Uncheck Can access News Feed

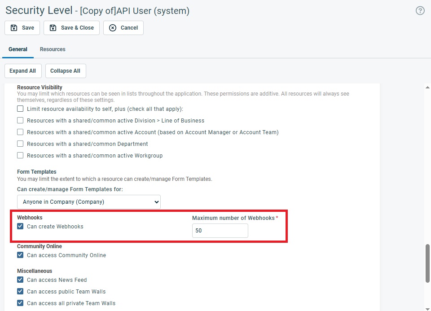click(x=20, y=280)
